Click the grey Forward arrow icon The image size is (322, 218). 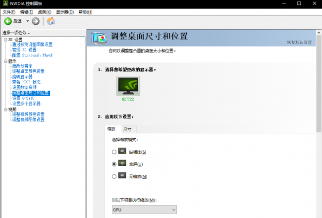pos(36,21)
